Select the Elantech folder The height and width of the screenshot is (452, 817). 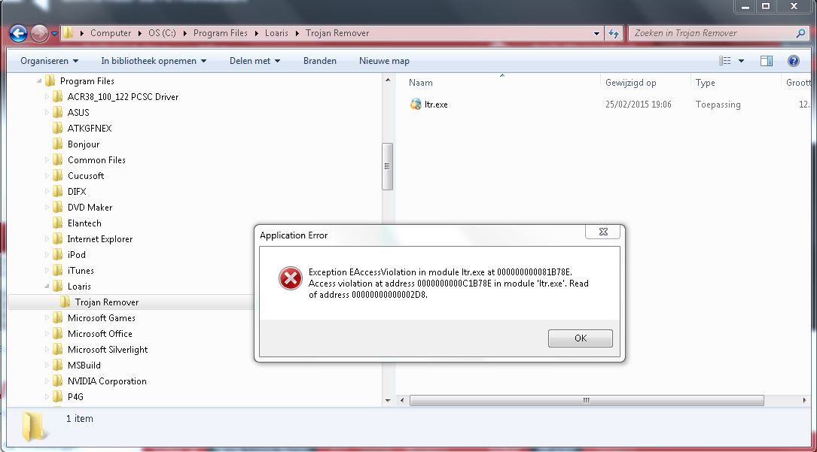point(84,223)
